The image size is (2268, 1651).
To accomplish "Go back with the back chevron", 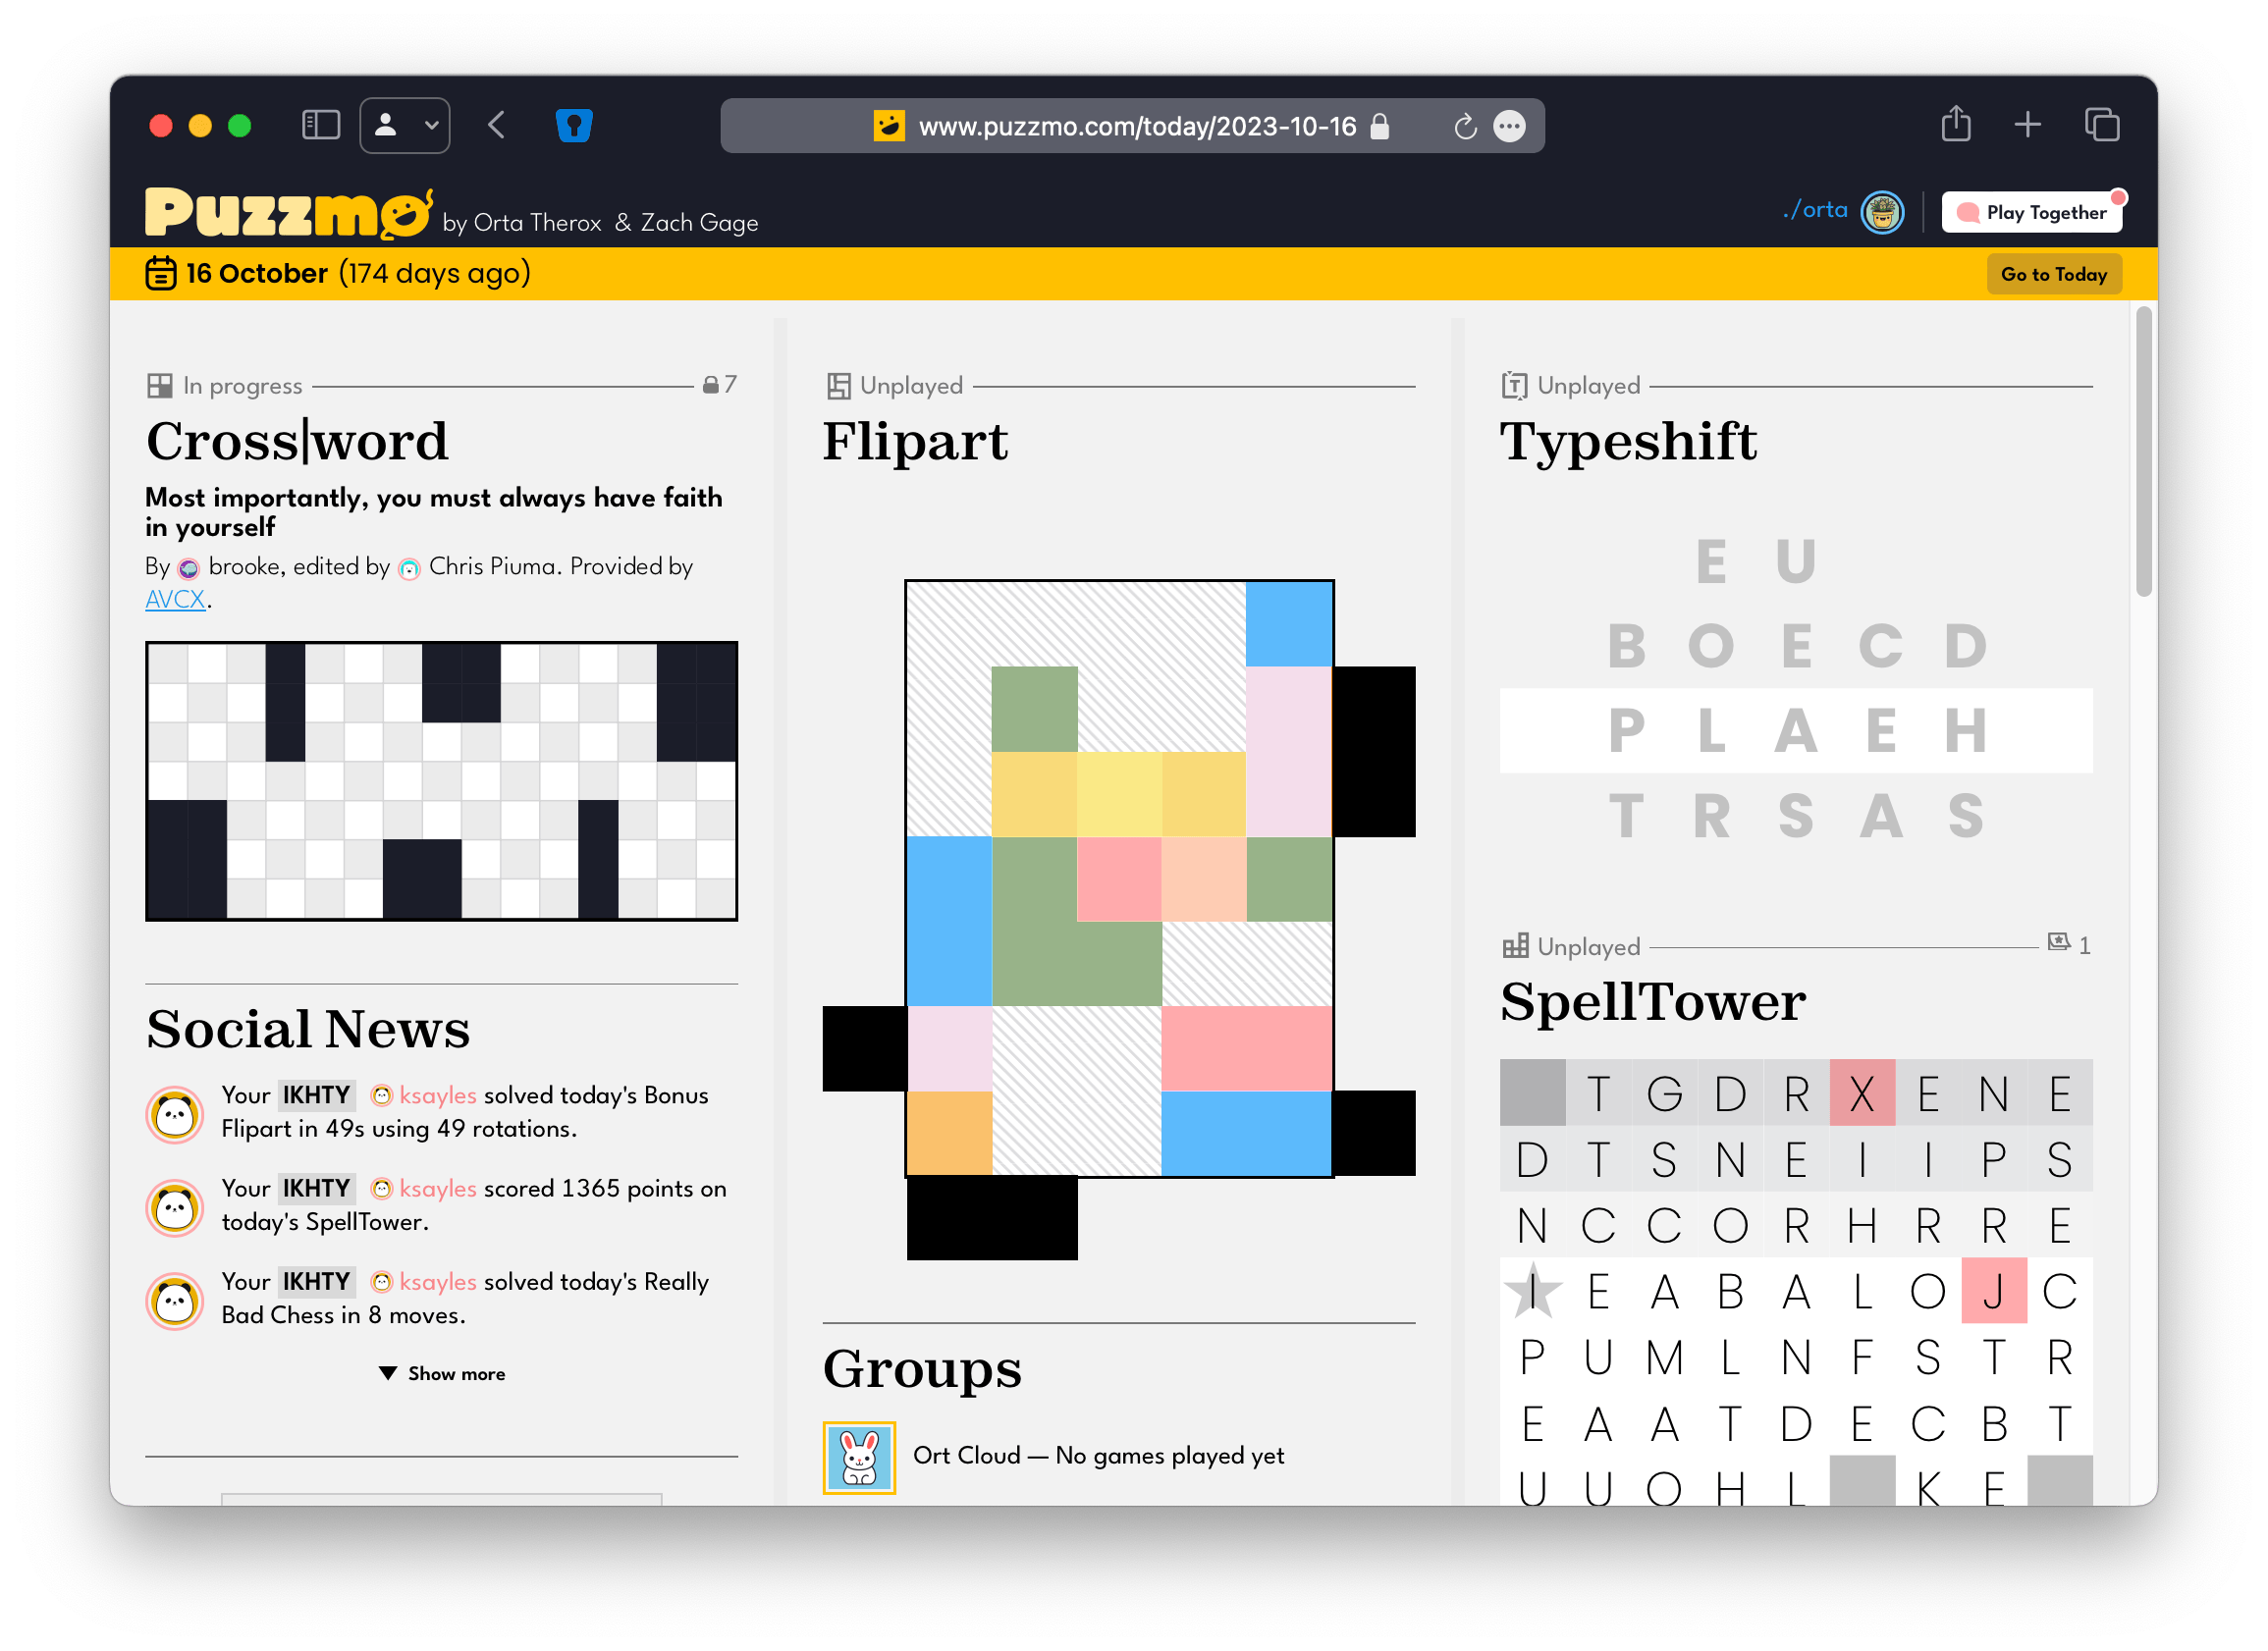I will [497, 125].
